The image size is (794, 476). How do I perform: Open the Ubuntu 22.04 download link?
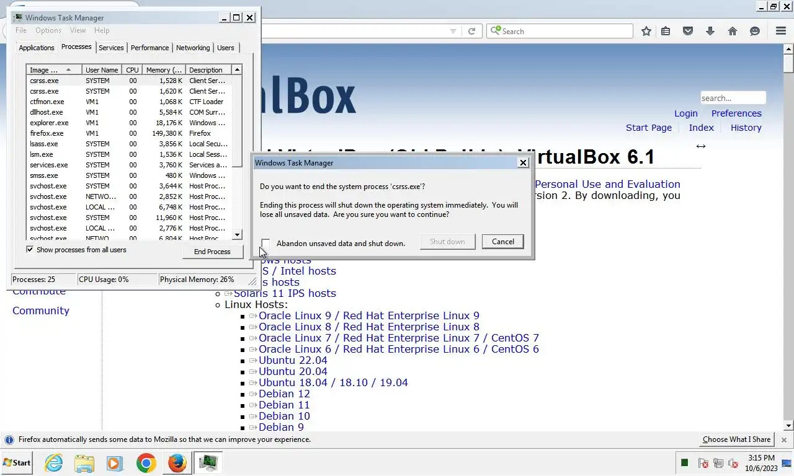(293, 360)
